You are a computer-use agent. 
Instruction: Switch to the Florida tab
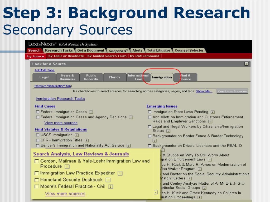[x=115, y=77]
